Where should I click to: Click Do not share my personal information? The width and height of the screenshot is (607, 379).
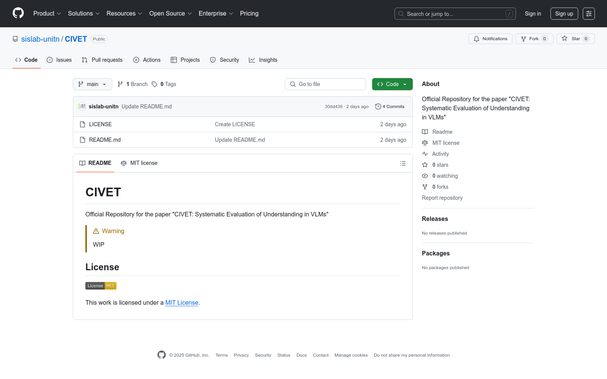pos(412,356)
